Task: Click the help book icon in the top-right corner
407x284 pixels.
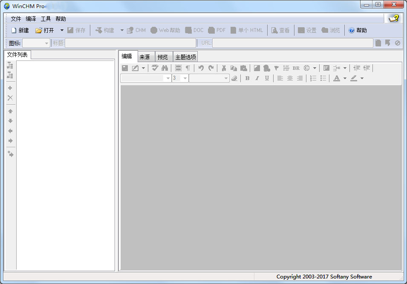Action: (x=393, y=18)
